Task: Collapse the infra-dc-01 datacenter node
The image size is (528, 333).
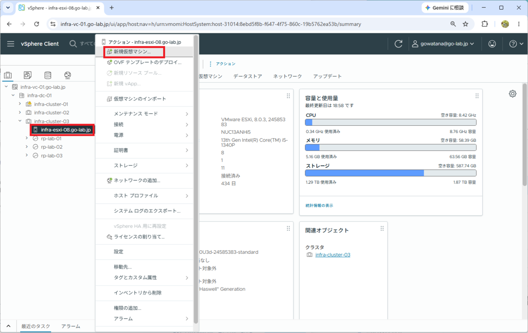Action: (13, 95)
